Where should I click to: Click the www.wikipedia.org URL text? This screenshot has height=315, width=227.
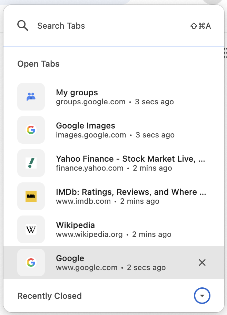pyautogui.click(x=89, y=235)
